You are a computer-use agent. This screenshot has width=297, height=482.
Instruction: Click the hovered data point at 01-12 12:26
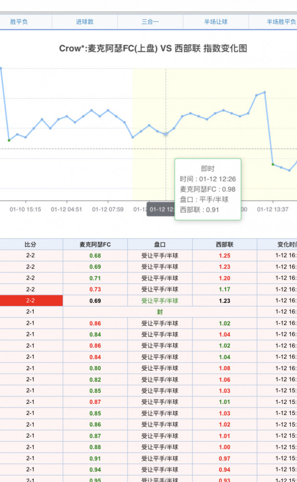(x=166, y=134)
